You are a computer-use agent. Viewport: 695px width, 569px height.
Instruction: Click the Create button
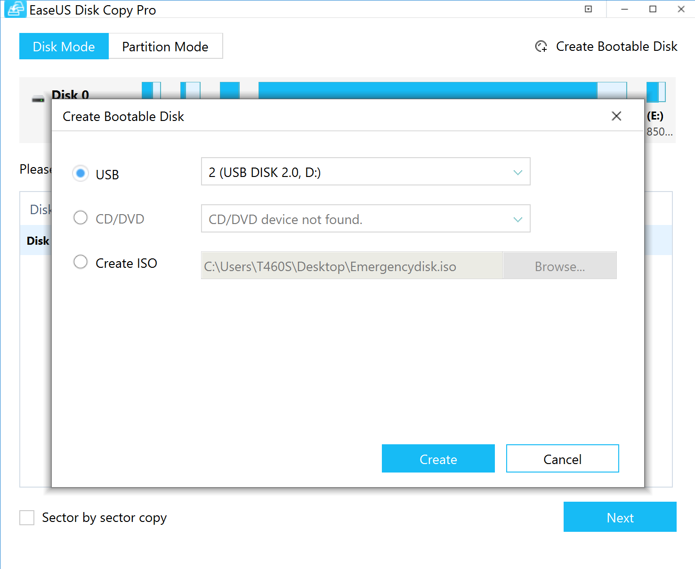(438, 459)
